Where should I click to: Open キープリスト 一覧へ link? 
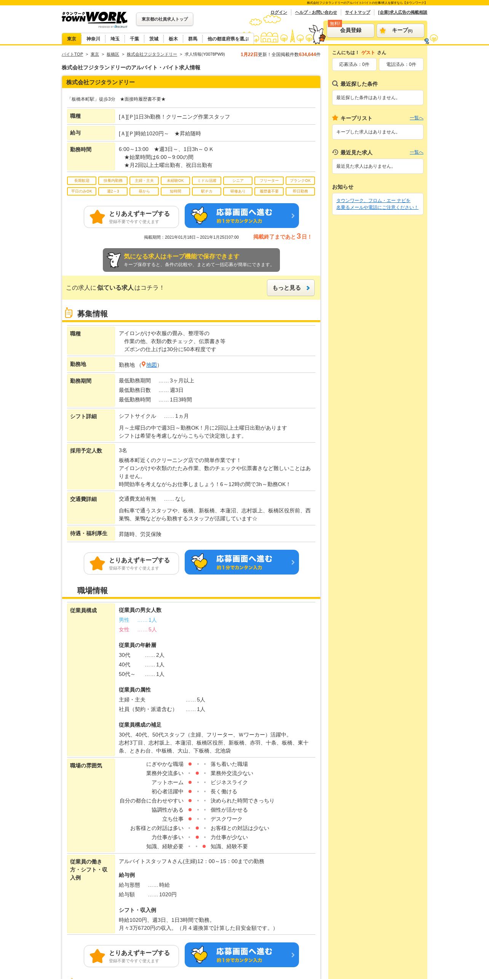(x=417, y=118)
